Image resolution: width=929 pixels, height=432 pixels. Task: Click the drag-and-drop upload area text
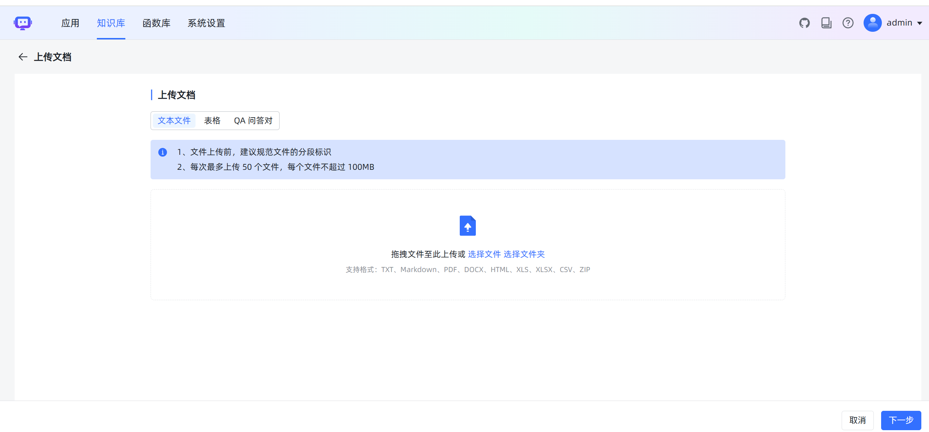[428, 254]
